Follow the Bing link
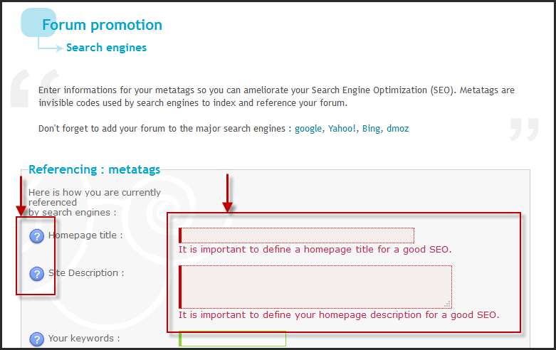The image size is (556, 350). click(371, 128)
